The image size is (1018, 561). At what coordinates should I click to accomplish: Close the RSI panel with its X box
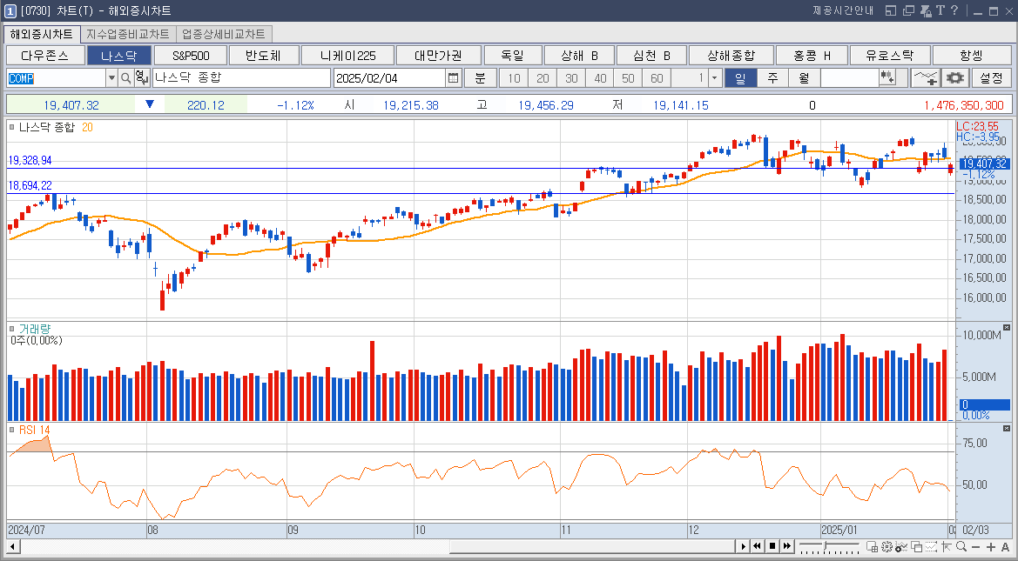1007,429
